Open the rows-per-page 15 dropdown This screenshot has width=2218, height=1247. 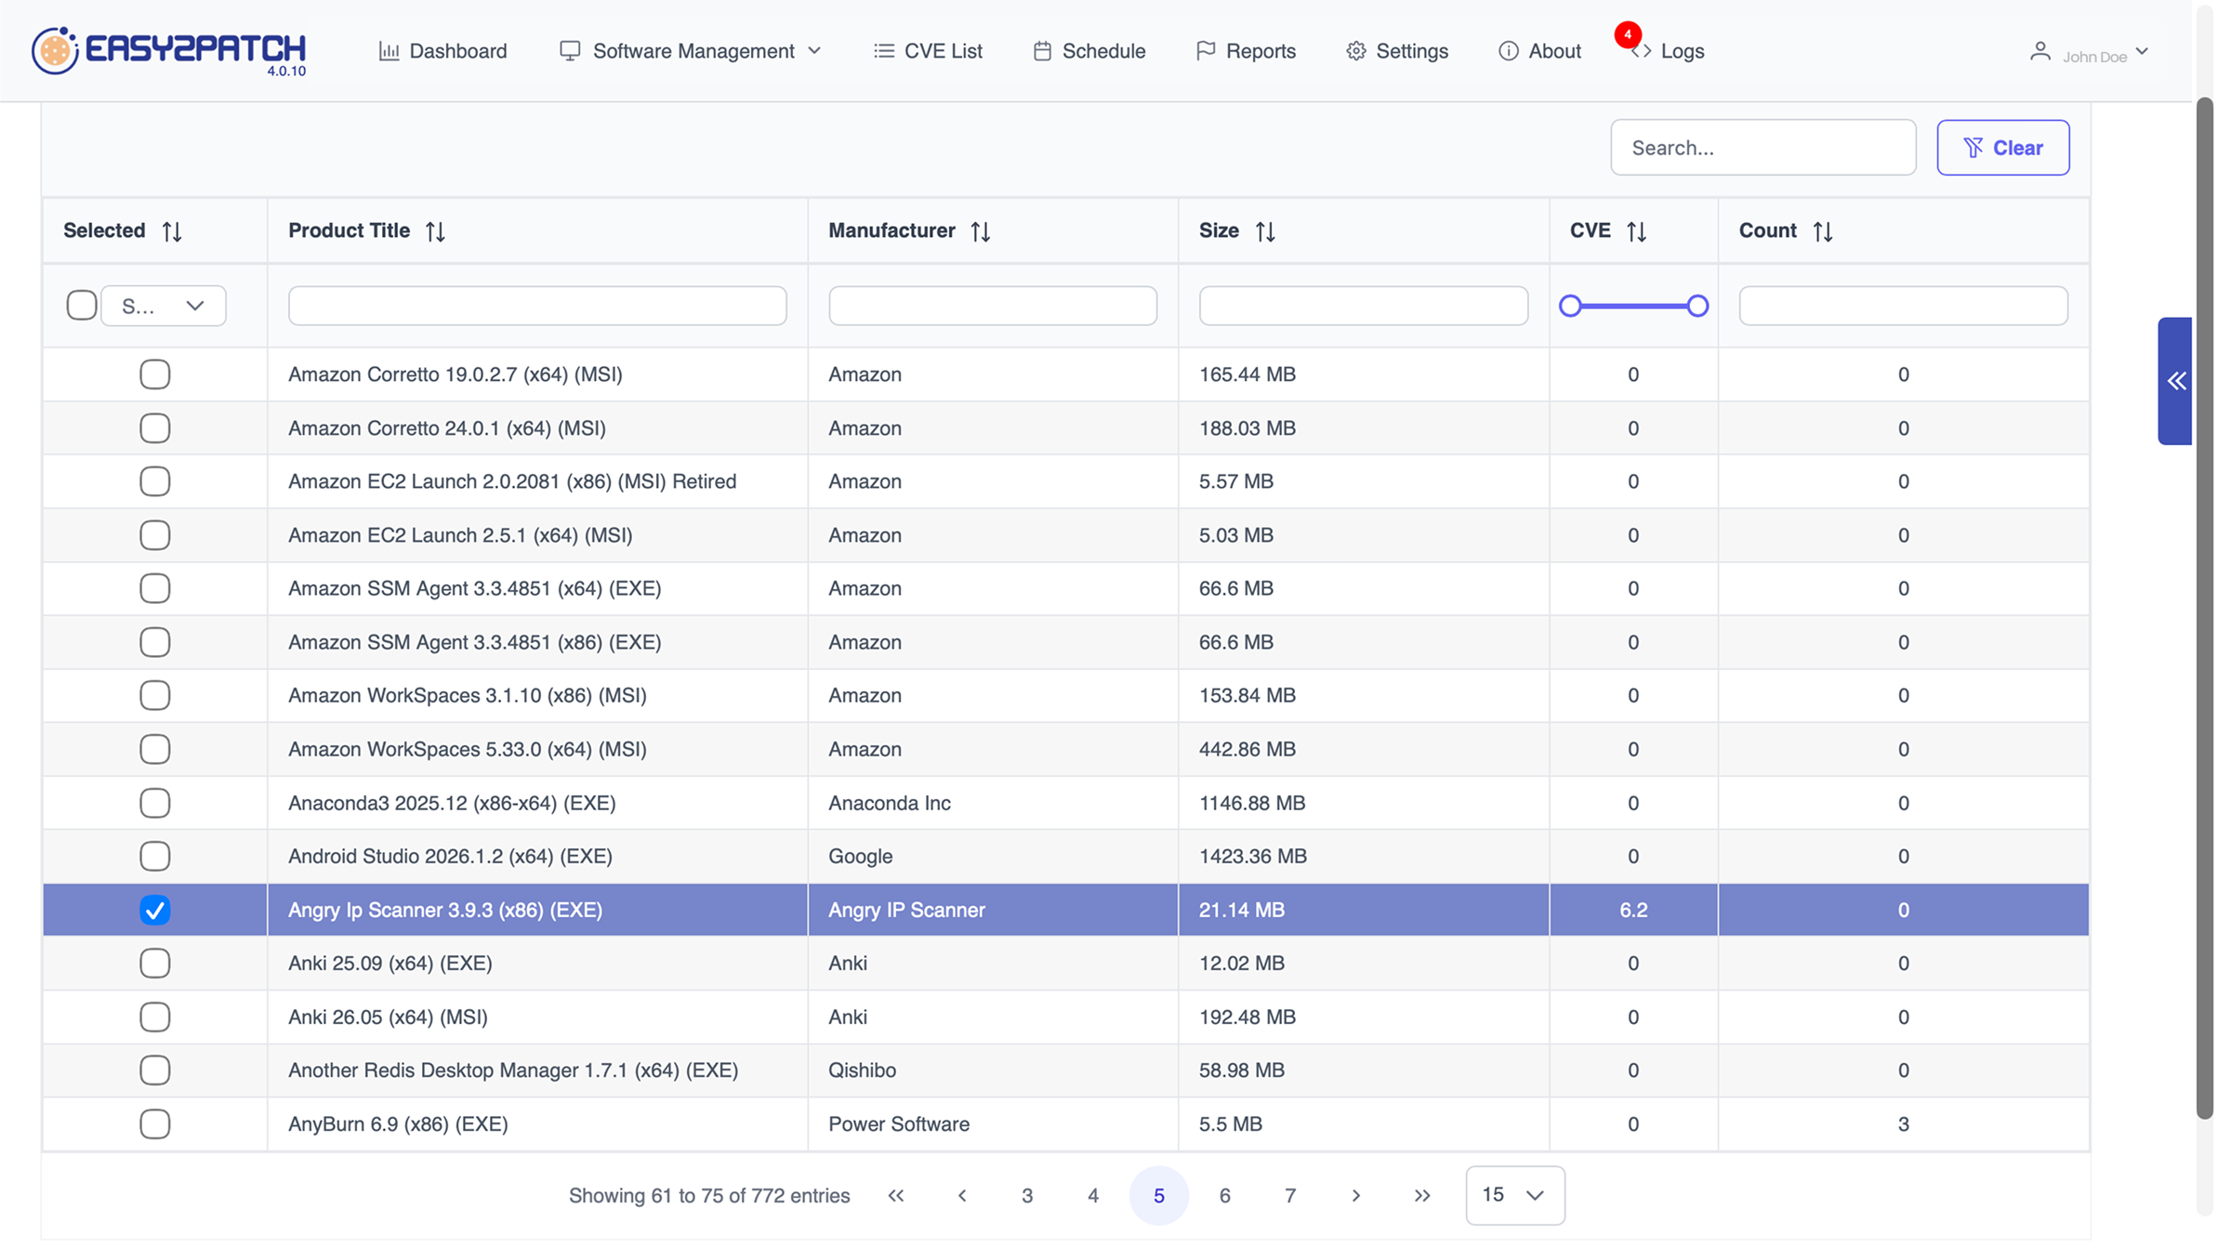[1515, 1195]
